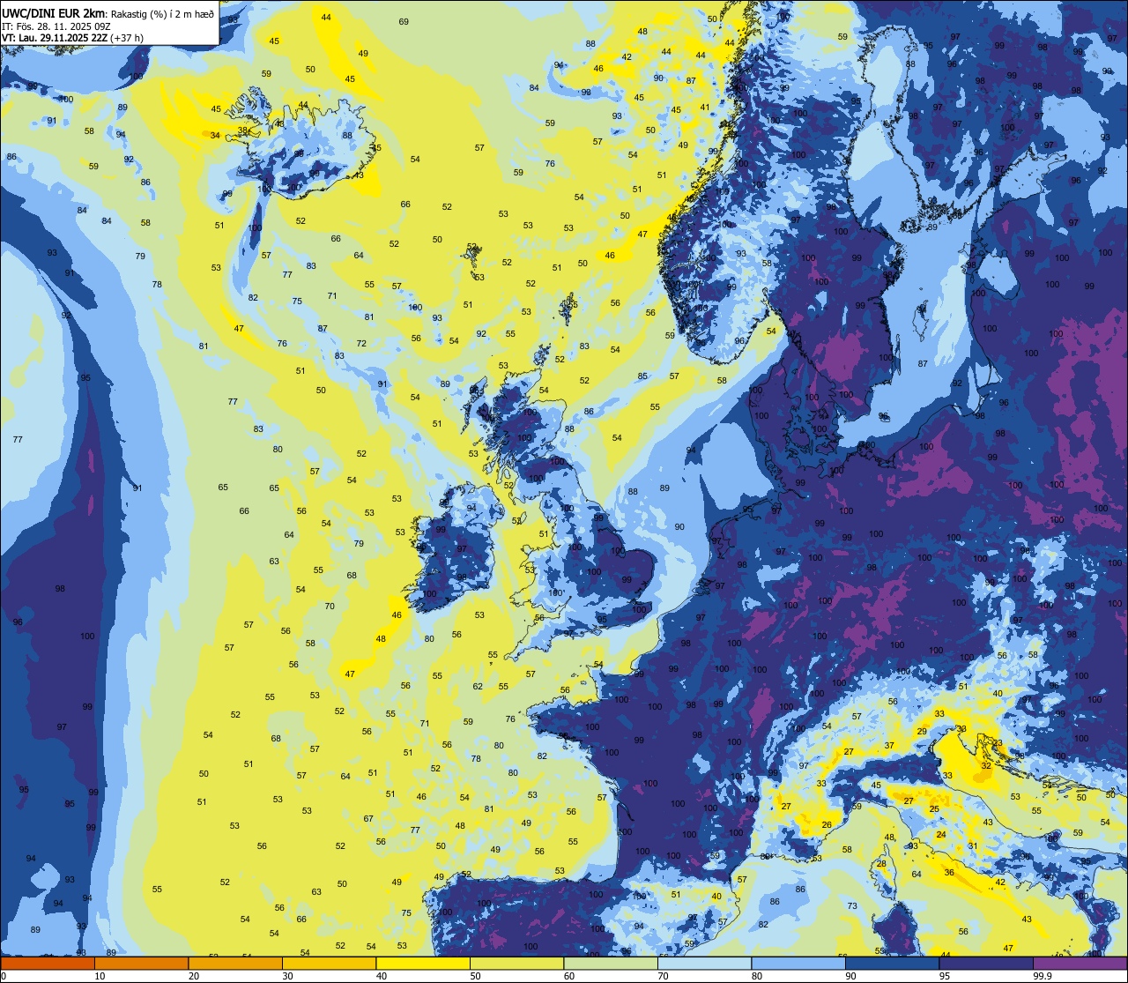Click the "VT: Lau. 29.11.2025 22Z" valid time
This screenshot has width=1128, height=983.
(x=54, y=38)
